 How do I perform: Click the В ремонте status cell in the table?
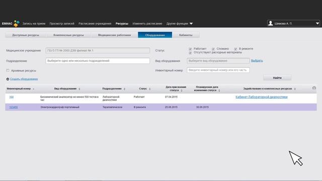tap(140, 107)
